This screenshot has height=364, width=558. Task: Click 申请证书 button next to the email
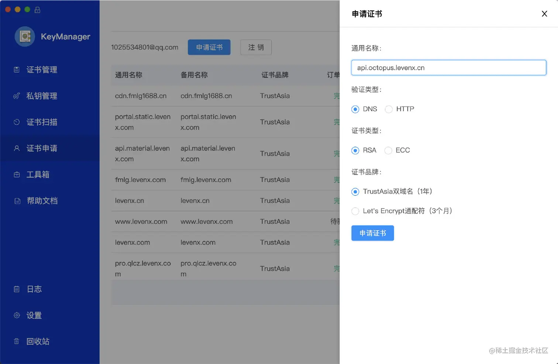[209, 47]
